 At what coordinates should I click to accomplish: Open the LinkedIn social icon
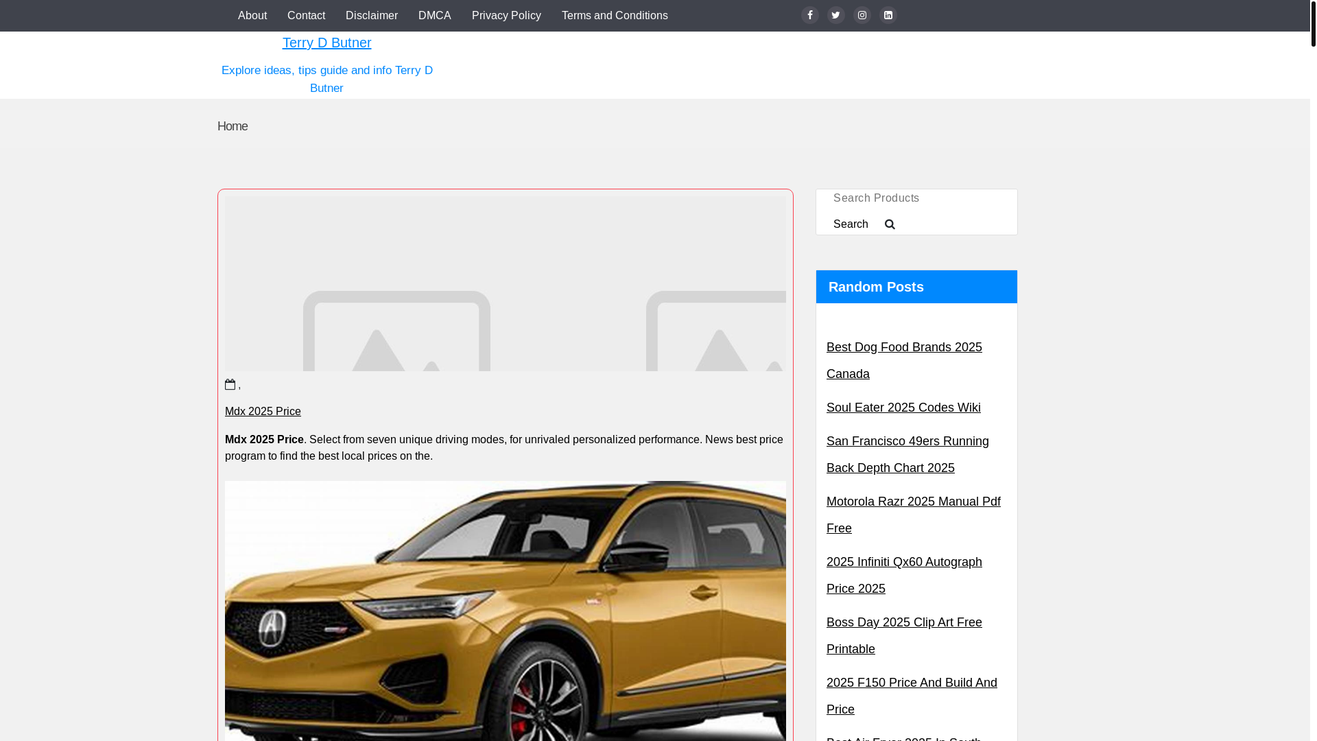coord(888,15)
